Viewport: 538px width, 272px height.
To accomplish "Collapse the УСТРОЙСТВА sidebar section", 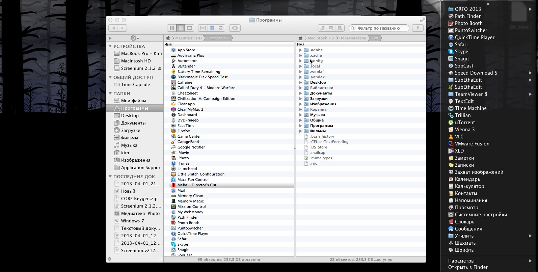I will coord(110,46).
